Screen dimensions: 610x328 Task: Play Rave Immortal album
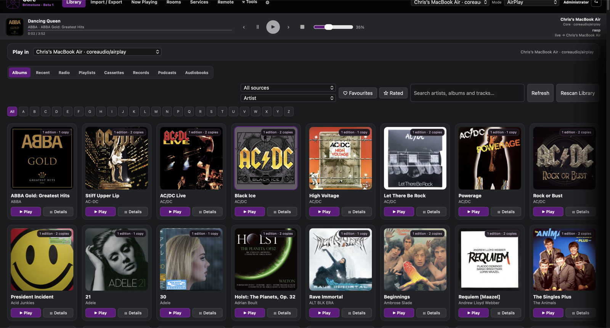[x=324, y=313]
